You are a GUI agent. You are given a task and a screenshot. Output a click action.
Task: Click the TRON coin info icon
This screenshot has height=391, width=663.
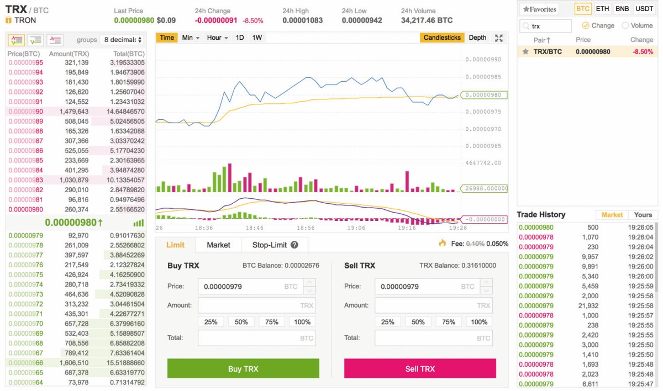(x=9, y=20)
